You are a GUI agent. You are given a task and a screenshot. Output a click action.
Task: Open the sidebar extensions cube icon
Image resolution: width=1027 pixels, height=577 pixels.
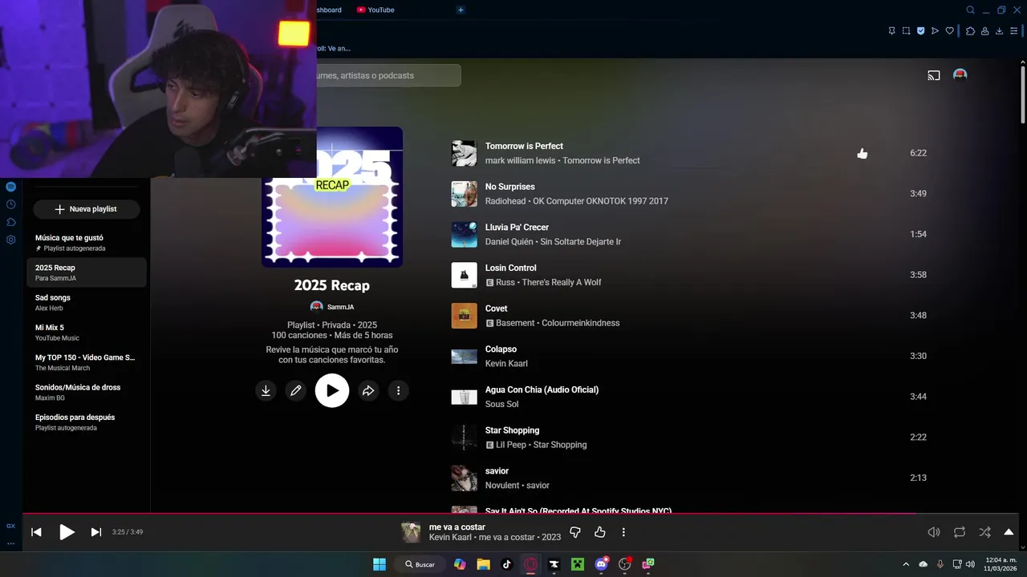click(x=11, y=222)
